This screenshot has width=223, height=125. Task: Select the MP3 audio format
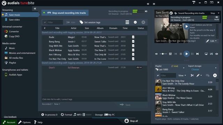(77, 115)
